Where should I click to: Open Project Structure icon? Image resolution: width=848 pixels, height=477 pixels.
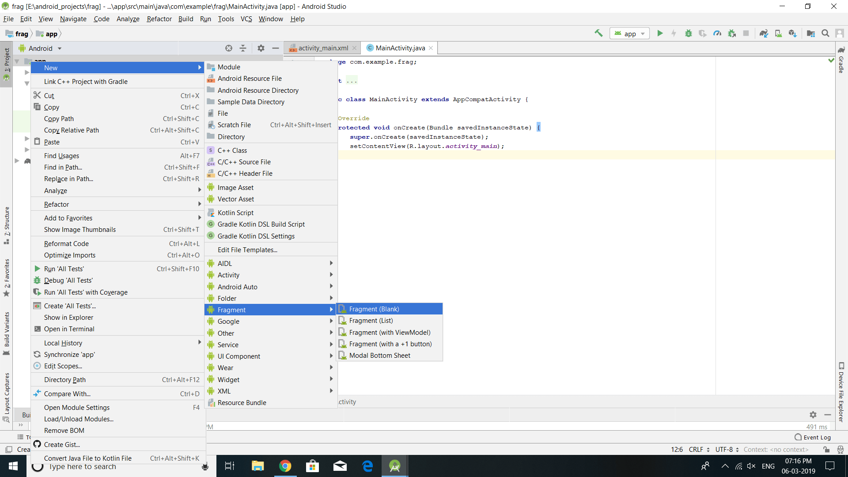tap(811, 33)
